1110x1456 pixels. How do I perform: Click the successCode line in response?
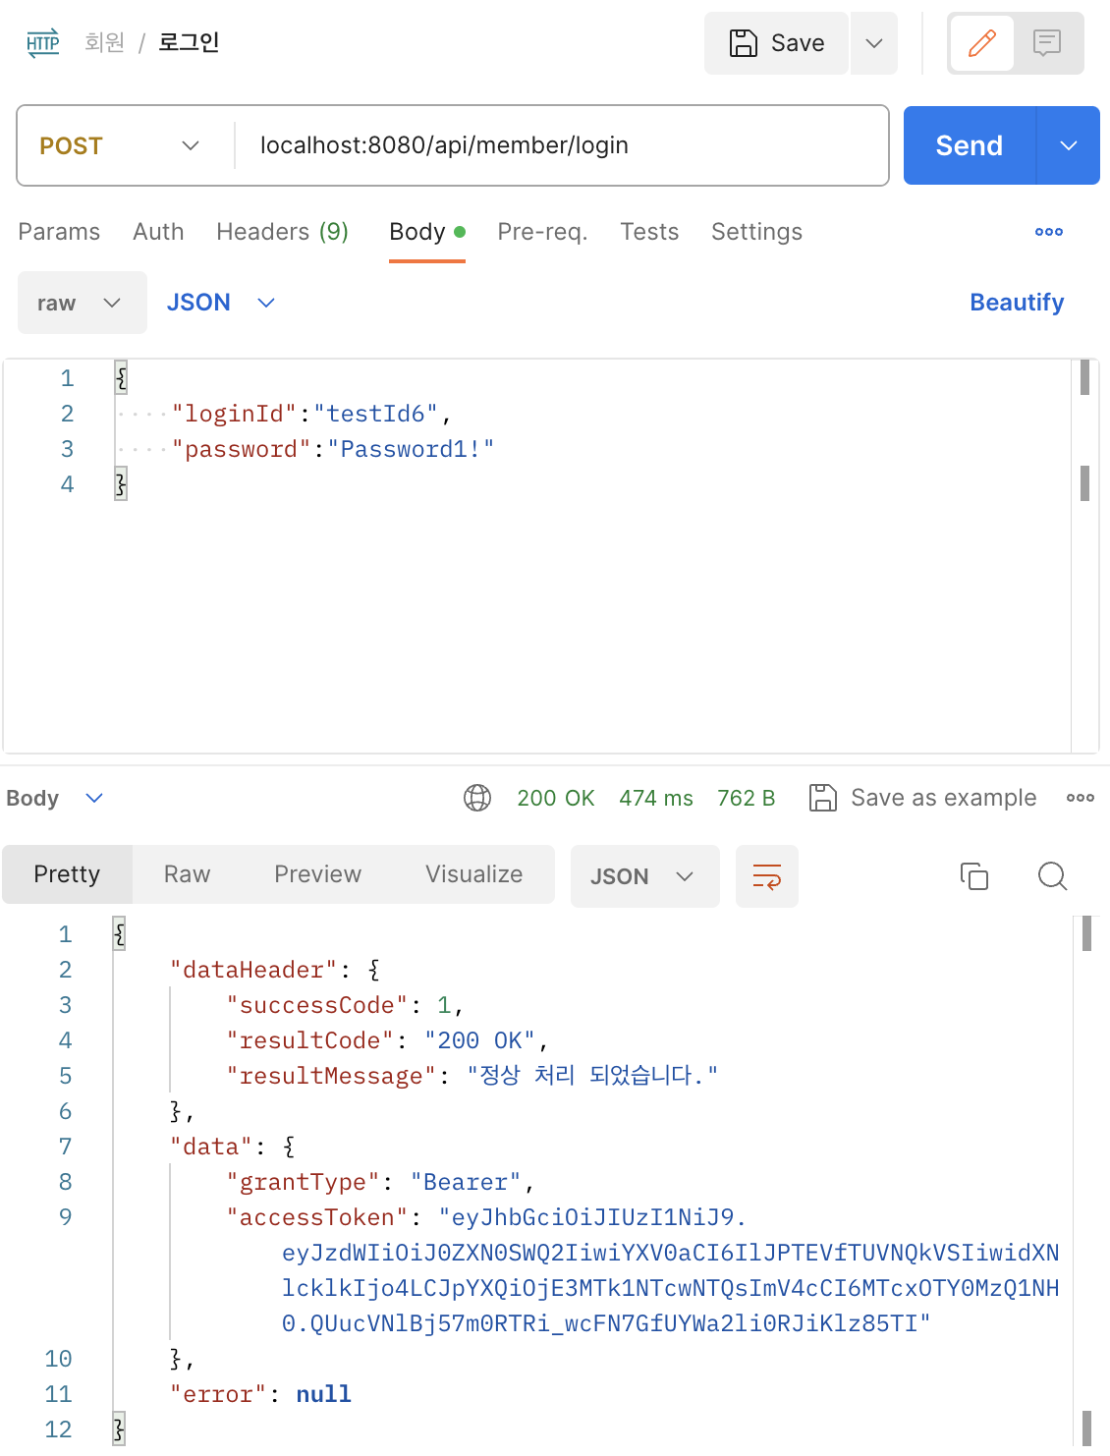pyautogui.click(x=345, y=1005)
